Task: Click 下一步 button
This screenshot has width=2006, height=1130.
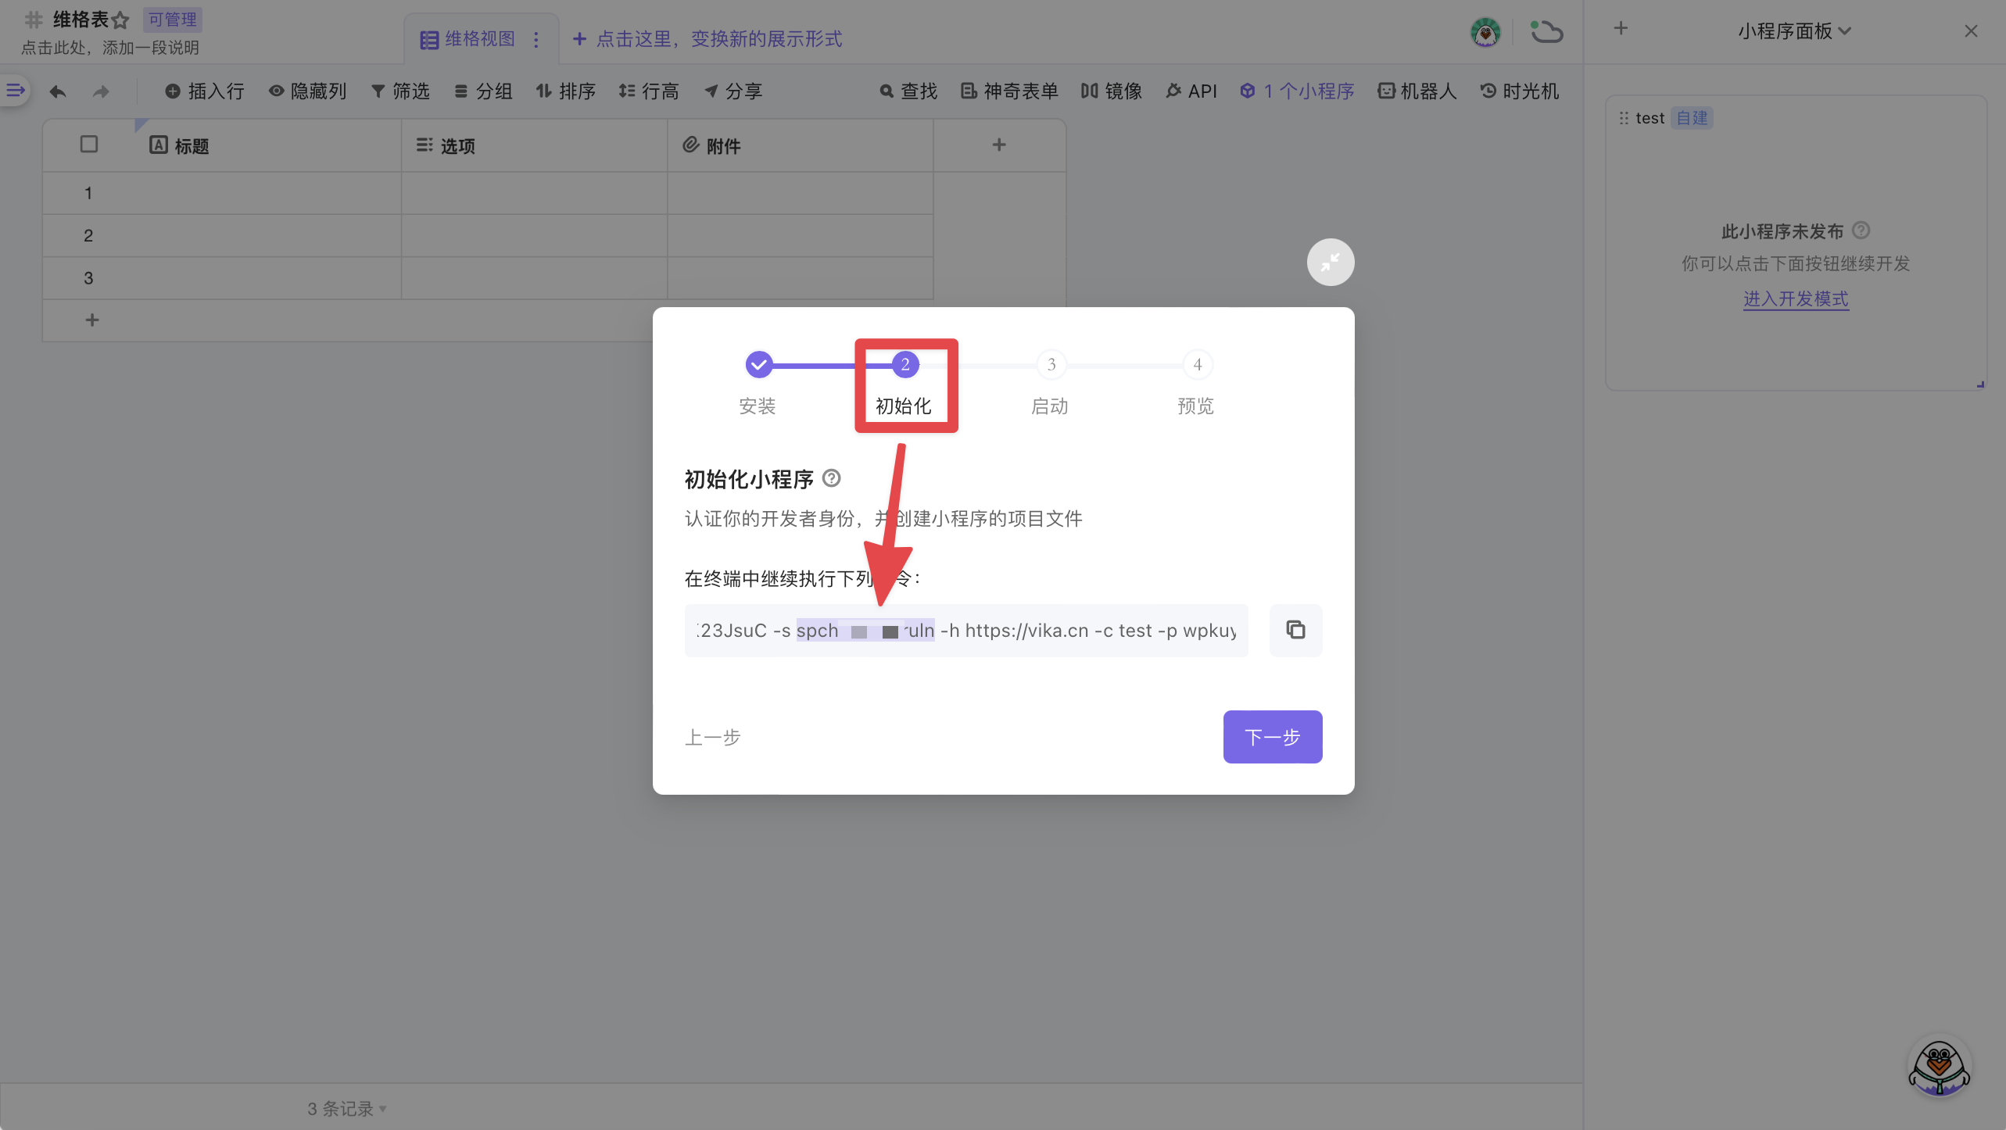Action: click(1272, 737)
